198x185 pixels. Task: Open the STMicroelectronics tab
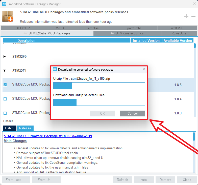127,33
